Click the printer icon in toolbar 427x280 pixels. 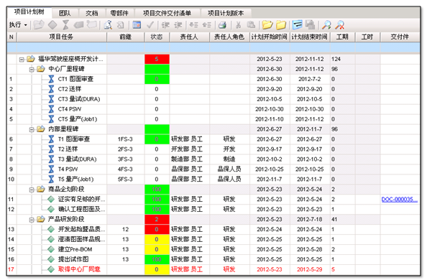tap(223, 25)
